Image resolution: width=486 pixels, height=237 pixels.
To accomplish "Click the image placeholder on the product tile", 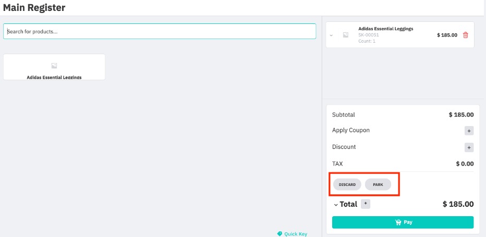I will (54, 66).
